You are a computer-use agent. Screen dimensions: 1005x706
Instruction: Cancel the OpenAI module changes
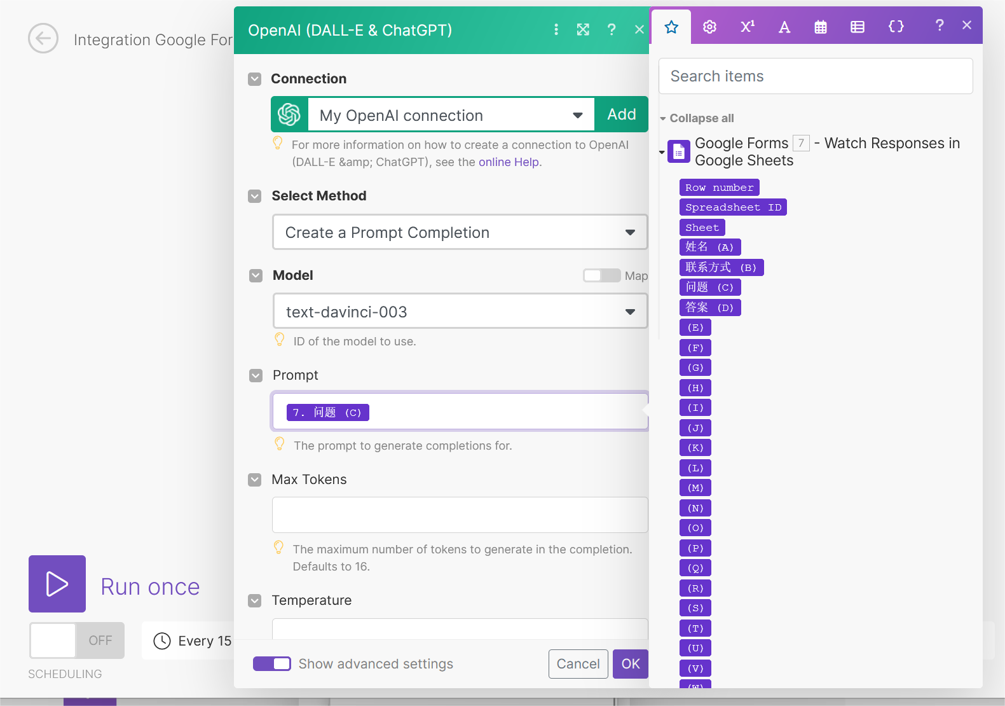click(578, 664)
